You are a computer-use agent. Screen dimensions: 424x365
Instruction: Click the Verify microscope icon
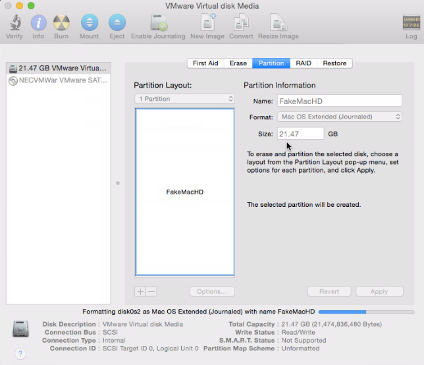(15, 22)
